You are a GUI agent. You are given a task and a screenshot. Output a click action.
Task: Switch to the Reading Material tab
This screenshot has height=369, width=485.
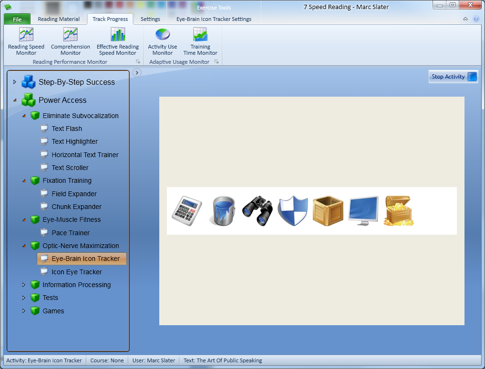point(59,19)
